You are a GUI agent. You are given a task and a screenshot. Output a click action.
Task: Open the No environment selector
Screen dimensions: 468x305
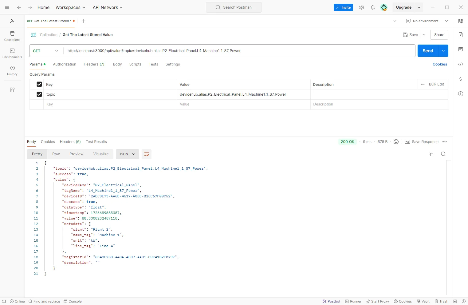[427, 21]
